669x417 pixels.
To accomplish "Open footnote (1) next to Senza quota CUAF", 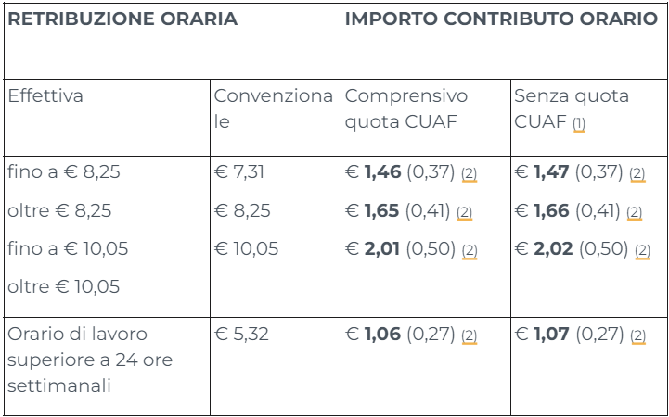I will pos(579,124).
